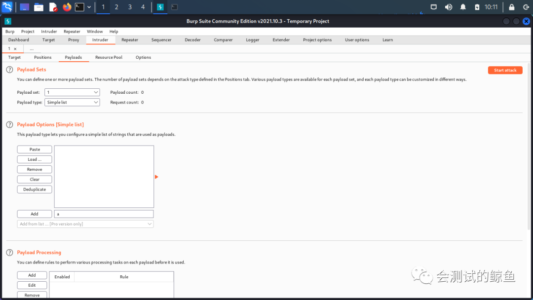Switch to the Repeater tool tab
The width and height of the screenshot is (533, 300).
click(x=130, y=40)
